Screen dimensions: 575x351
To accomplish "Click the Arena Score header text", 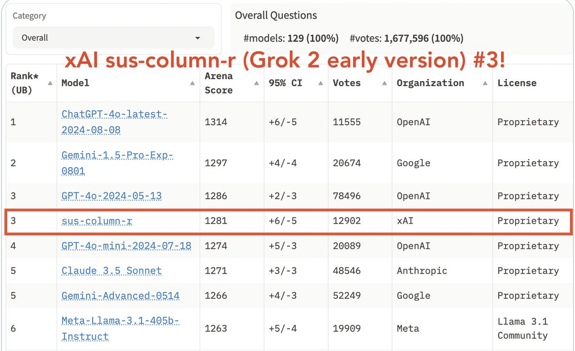I will (218, 83).
